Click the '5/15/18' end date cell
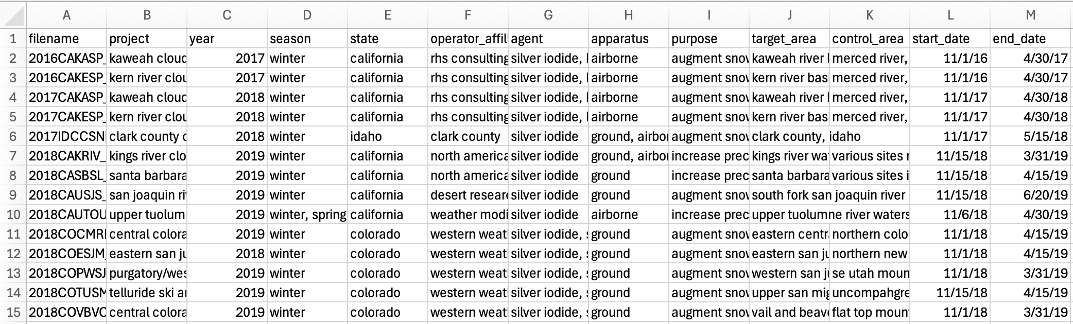The width and height of the screenshot is (1073, 324). click(1030, 137)
